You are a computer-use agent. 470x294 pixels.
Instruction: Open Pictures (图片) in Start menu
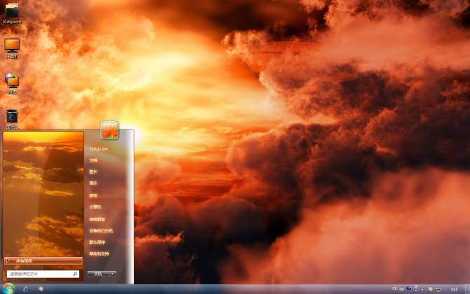(93, 171)
